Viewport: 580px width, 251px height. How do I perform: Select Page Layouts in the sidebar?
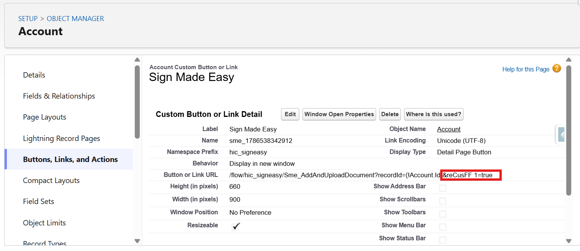pos(44,117)
